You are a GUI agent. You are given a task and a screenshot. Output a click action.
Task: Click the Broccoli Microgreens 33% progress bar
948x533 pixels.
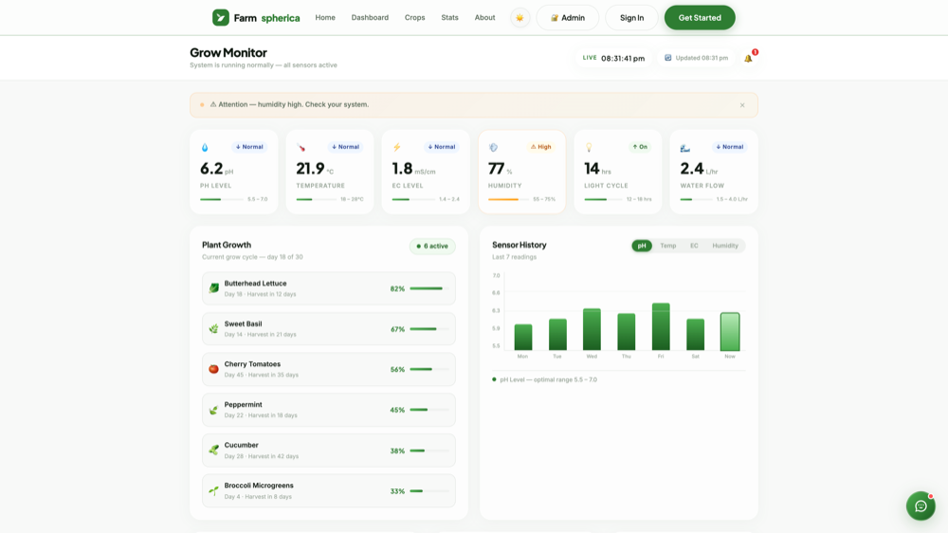pos(429,490)
